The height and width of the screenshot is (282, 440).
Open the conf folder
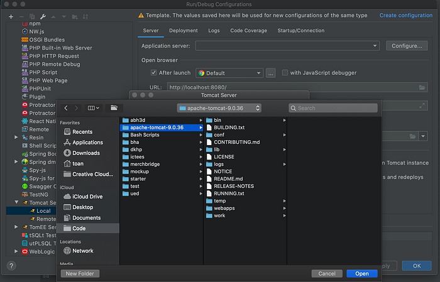point(245,135)
